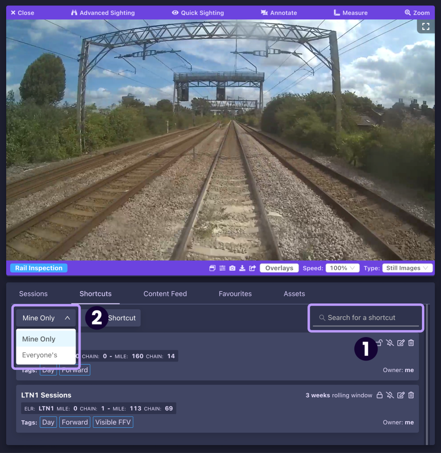
Task: Edit the Mile 160 Chain 14 shortcut
Action: (401, 343)
